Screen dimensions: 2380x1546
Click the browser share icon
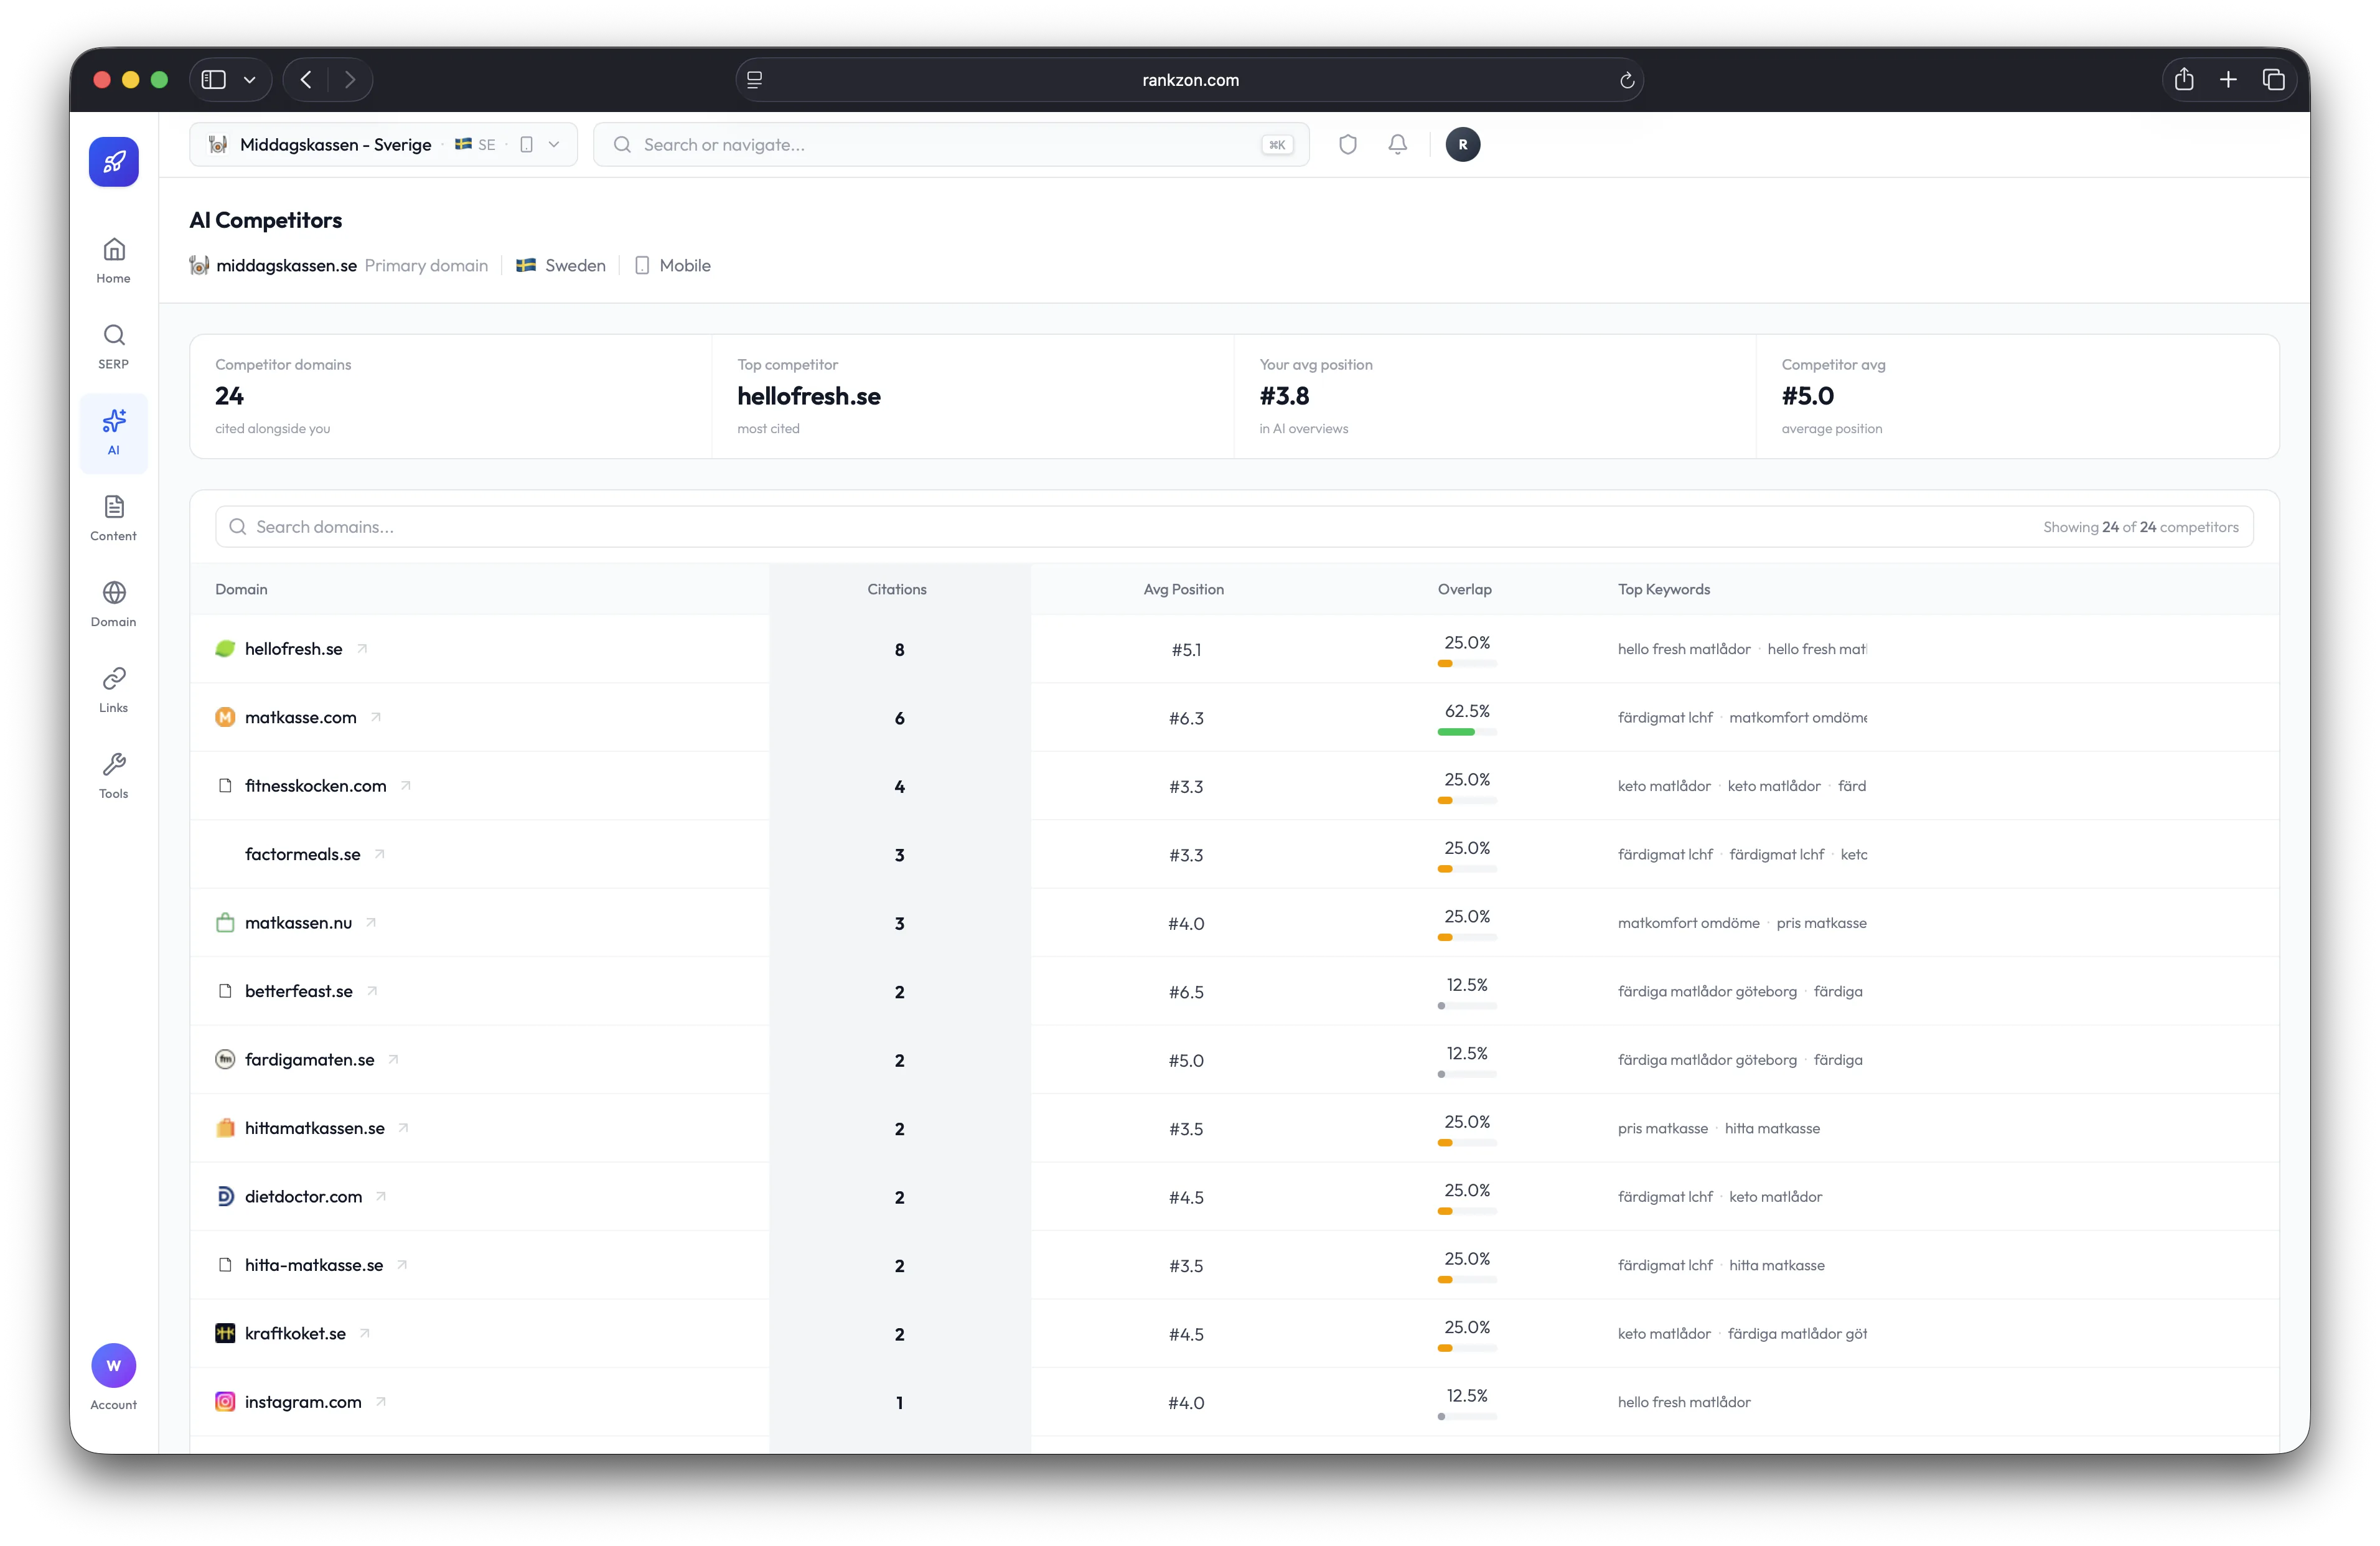2184,80
